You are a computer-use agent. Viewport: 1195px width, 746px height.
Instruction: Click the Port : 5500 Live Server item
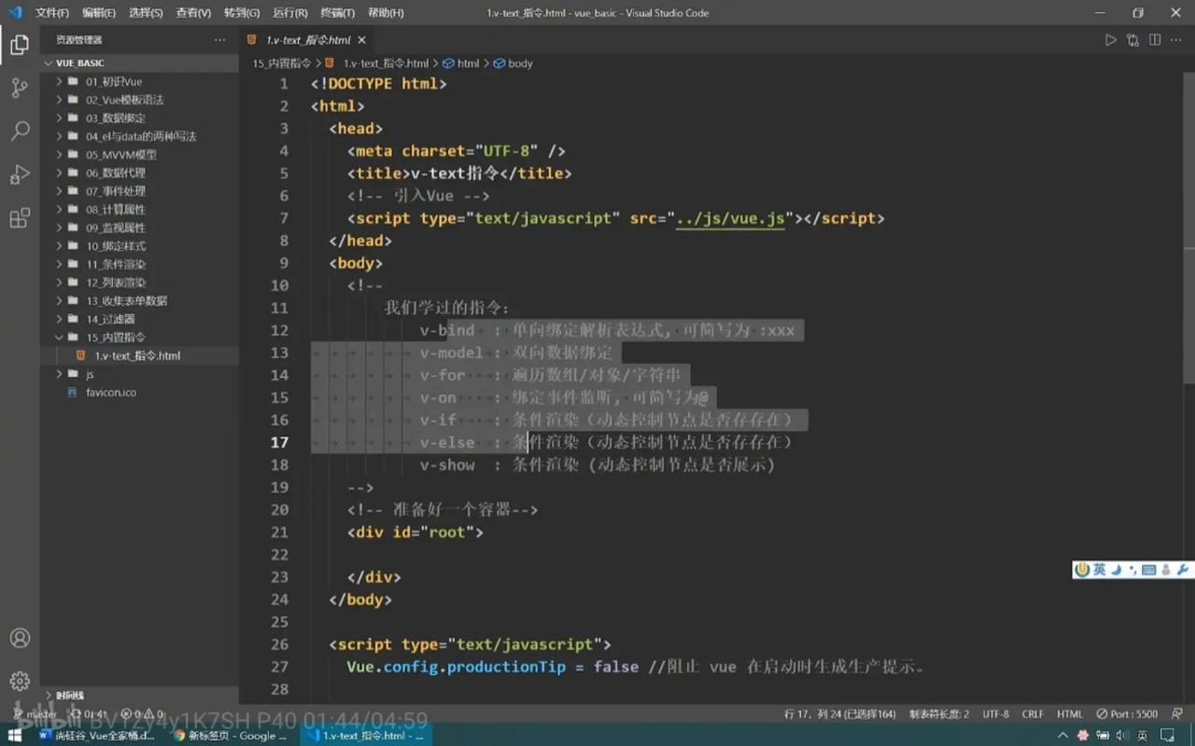[1127, 714]
